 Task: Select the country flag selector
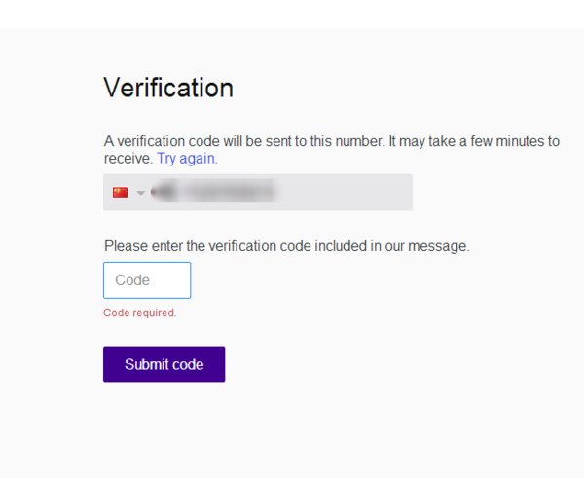click(121, 192)
